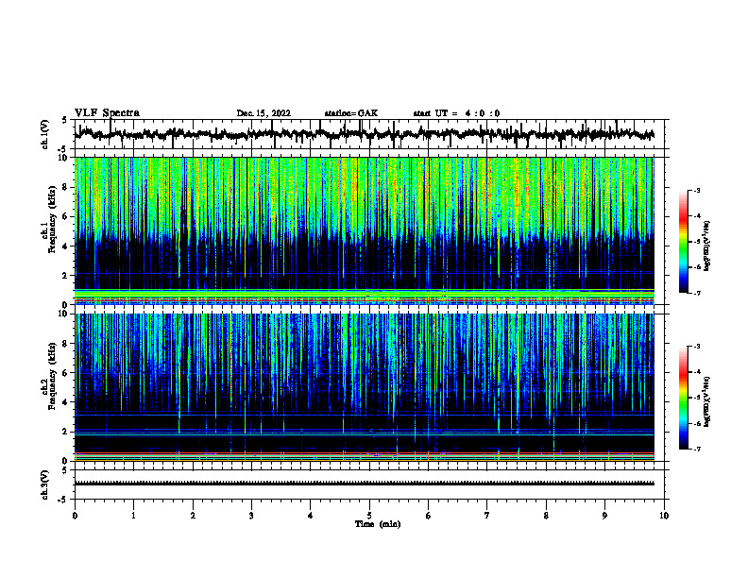Click the start UT time label
Screen dimensions: 748x578
click(x=456, y=113)
